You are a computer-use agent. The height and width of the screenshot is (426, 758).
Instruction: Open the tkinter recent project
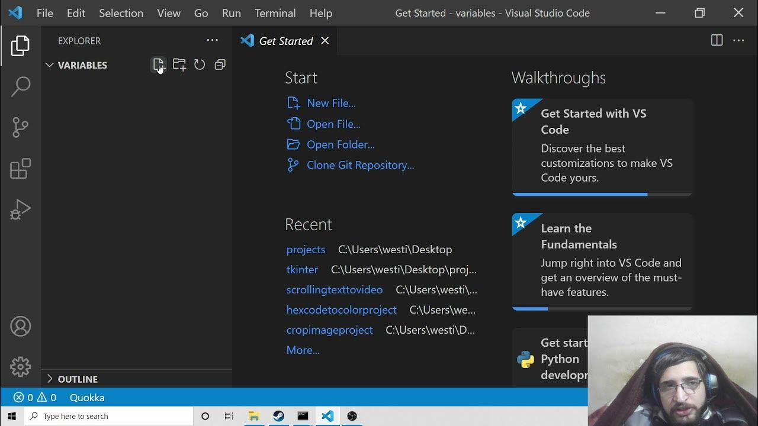point(302,269)
